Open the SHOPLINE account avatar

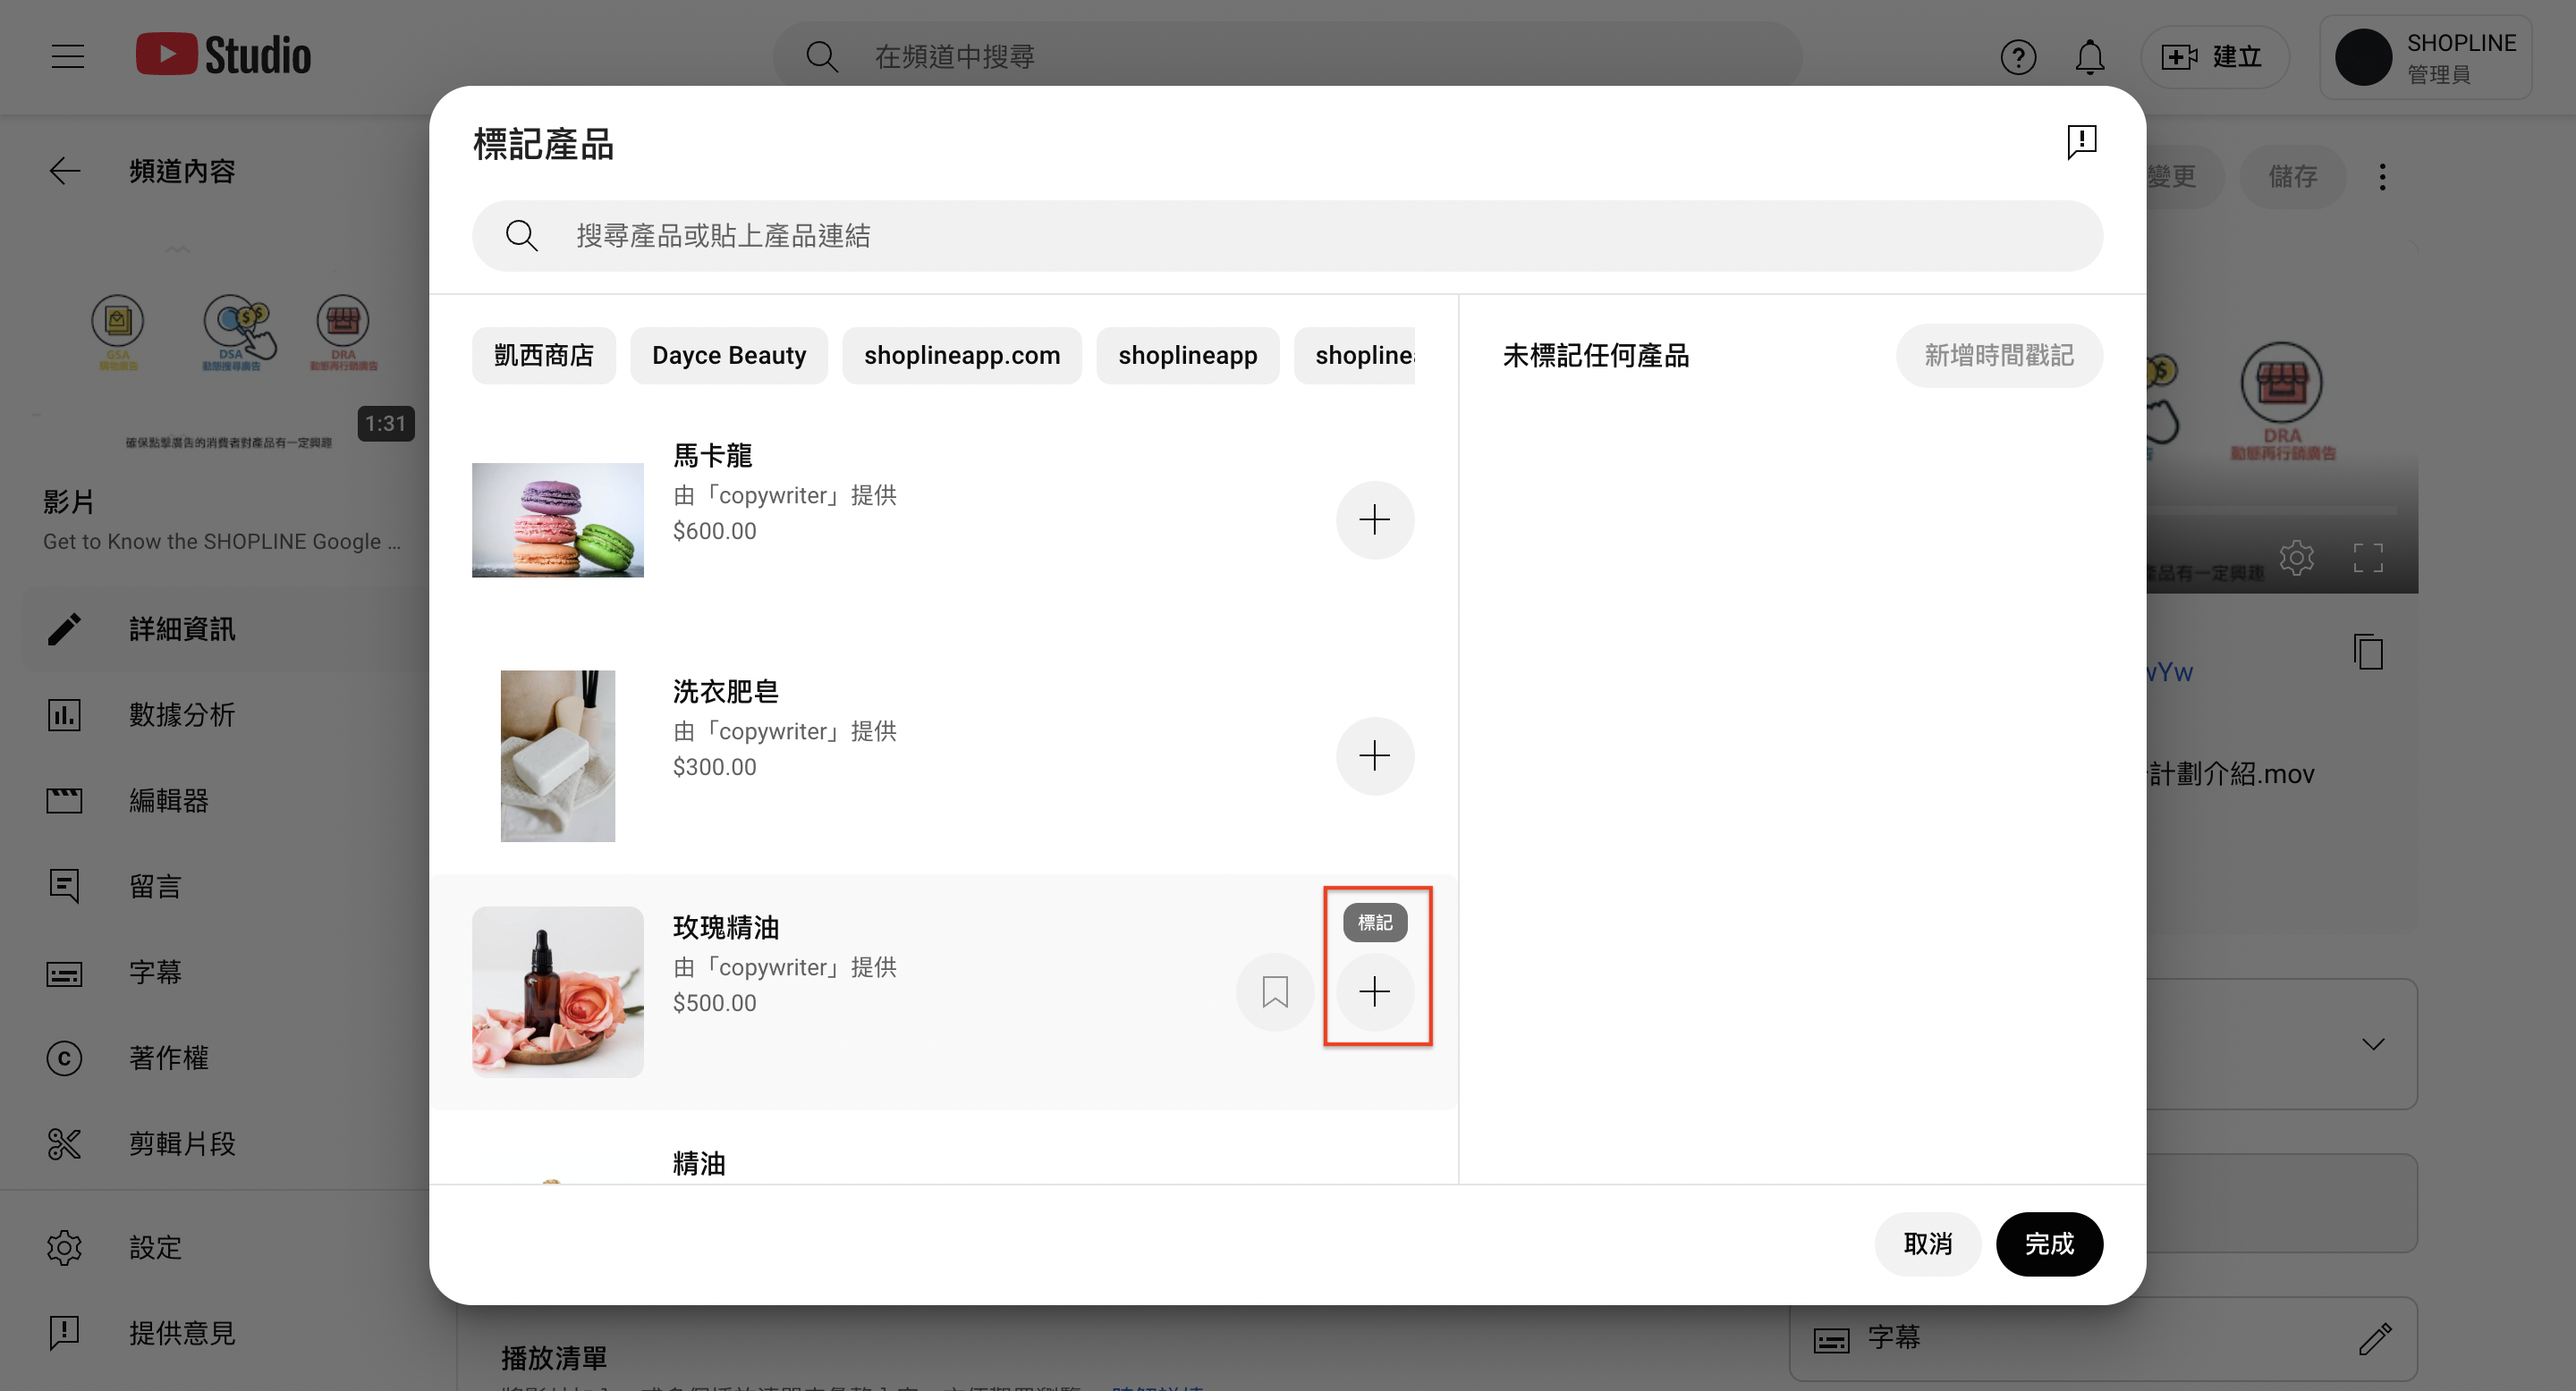[2363, 57]
